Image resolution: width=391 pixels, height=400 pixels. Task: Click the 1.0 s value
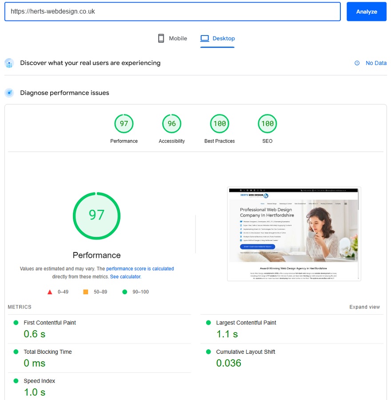[x=34, y=392]
